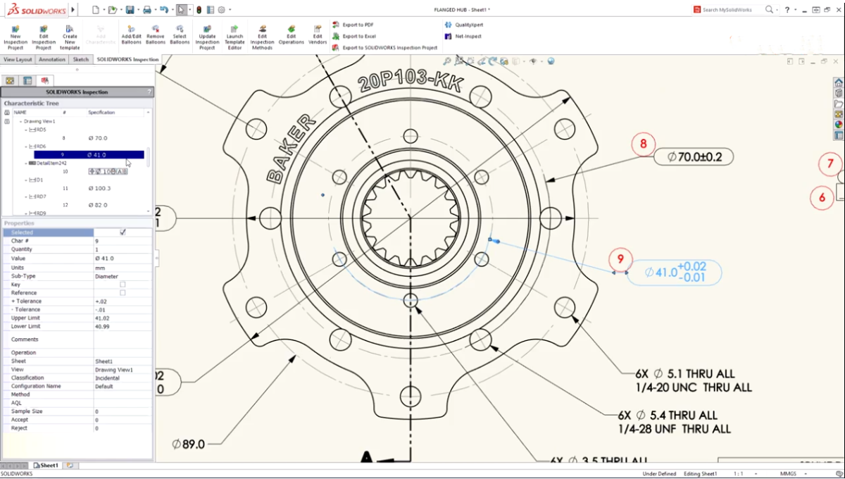Collapse the DetailItem242 tree node
The height and width of the screenshot is (479, 845).
26,163
